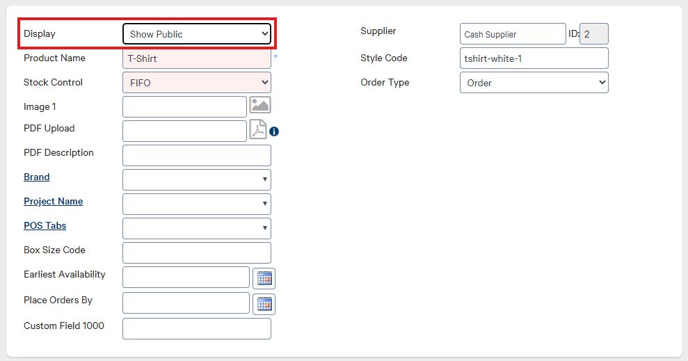688x361 pixels.
Task: Expand the Brand dropdown list
Action: pos(197,179)
